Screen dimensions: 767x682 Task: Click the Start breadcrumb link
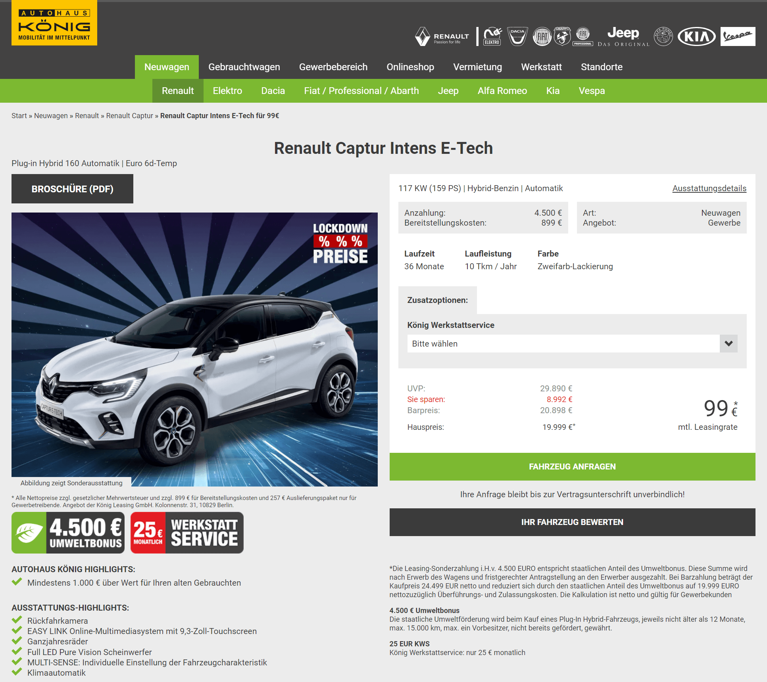[x=19, y=116]
